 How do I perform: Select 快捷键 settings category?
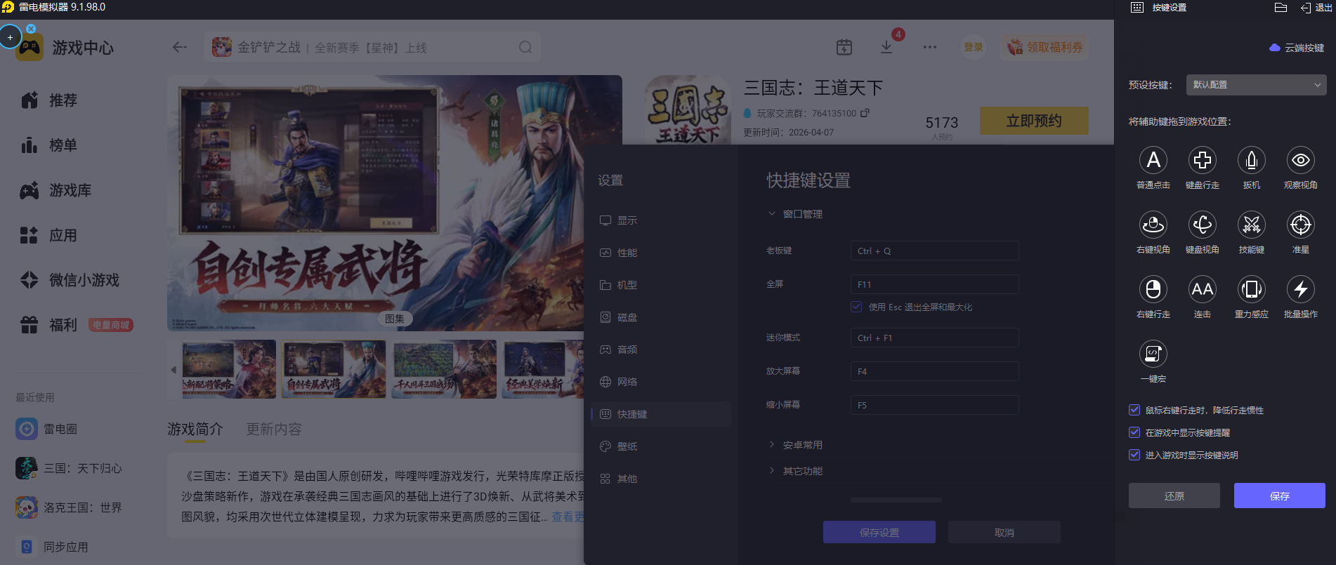coord(660,414)
